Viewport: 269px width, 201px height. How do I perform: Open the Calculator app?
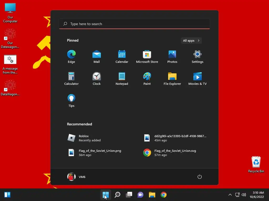(71, 79)
